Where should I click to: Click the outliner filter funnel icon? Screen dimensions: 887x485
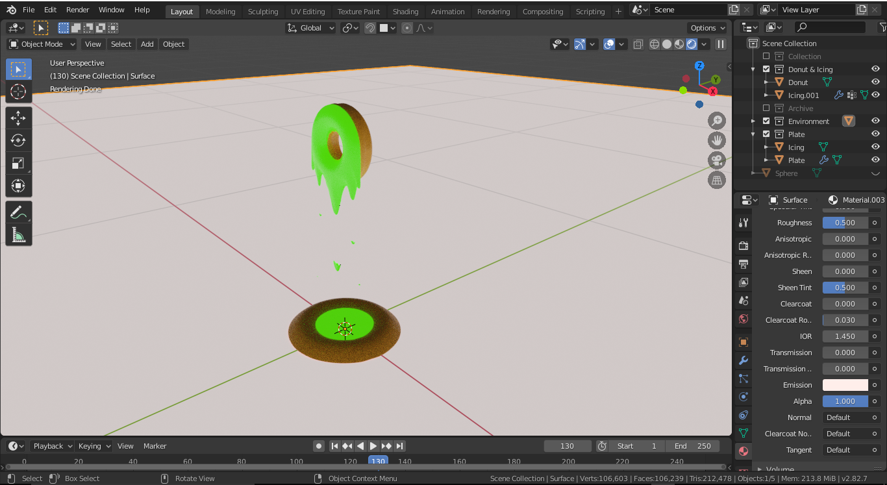pyautogui.click(x=882, y=27)
